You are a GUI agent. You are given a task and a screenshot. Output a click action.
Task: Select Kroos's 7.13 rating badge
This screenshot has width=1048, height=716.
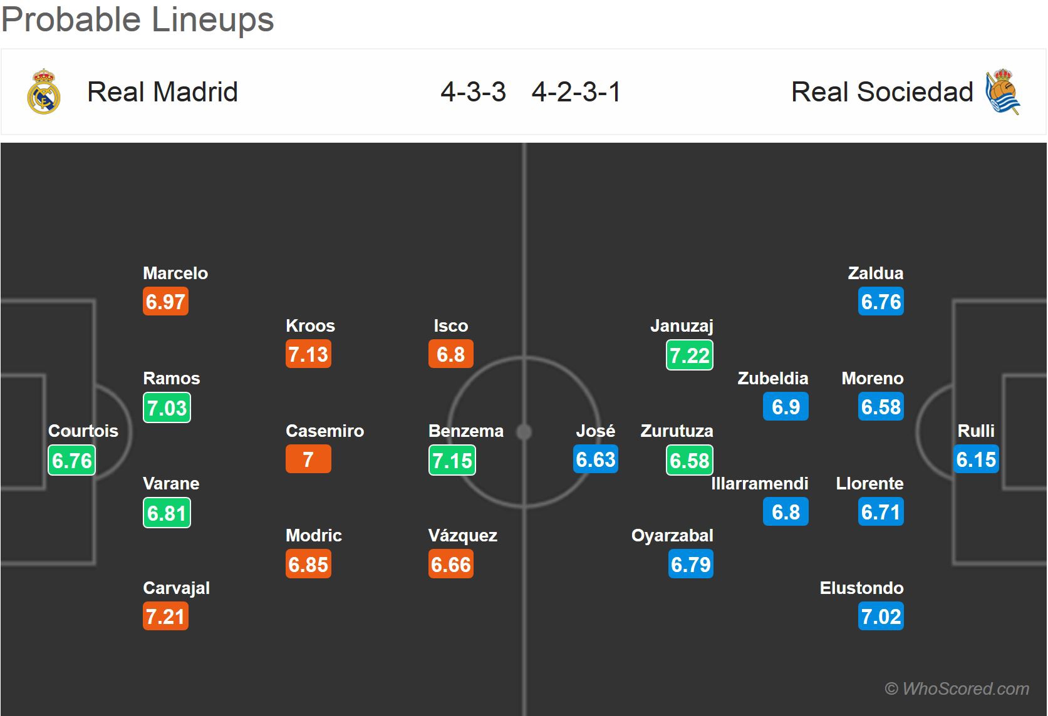click(308, 354)
